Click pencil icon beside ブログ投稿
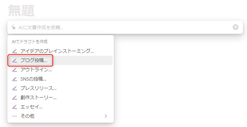247x127 pixels. (x=15, y=60)
